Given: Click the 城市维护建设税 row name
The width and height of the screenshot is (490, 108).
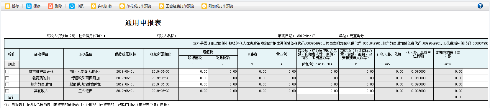Looking at the screenshot, I should 41,71.
